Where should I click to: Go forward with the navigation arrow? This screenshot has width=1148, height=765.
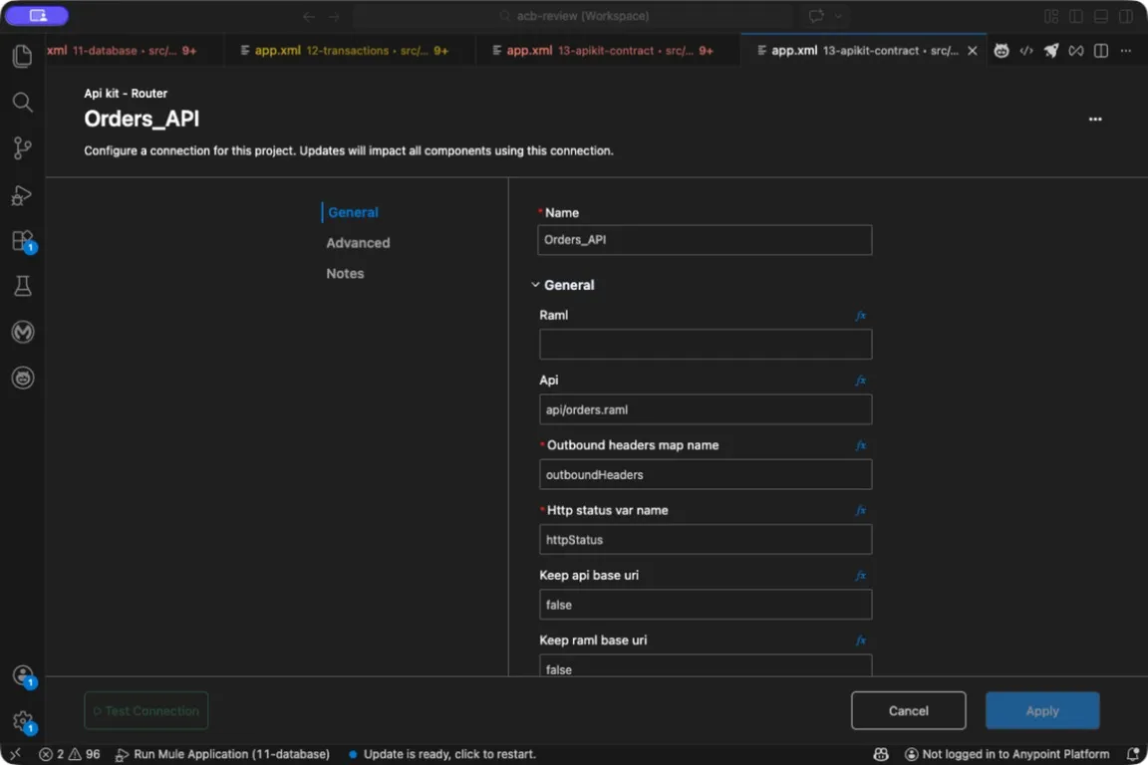334,16
